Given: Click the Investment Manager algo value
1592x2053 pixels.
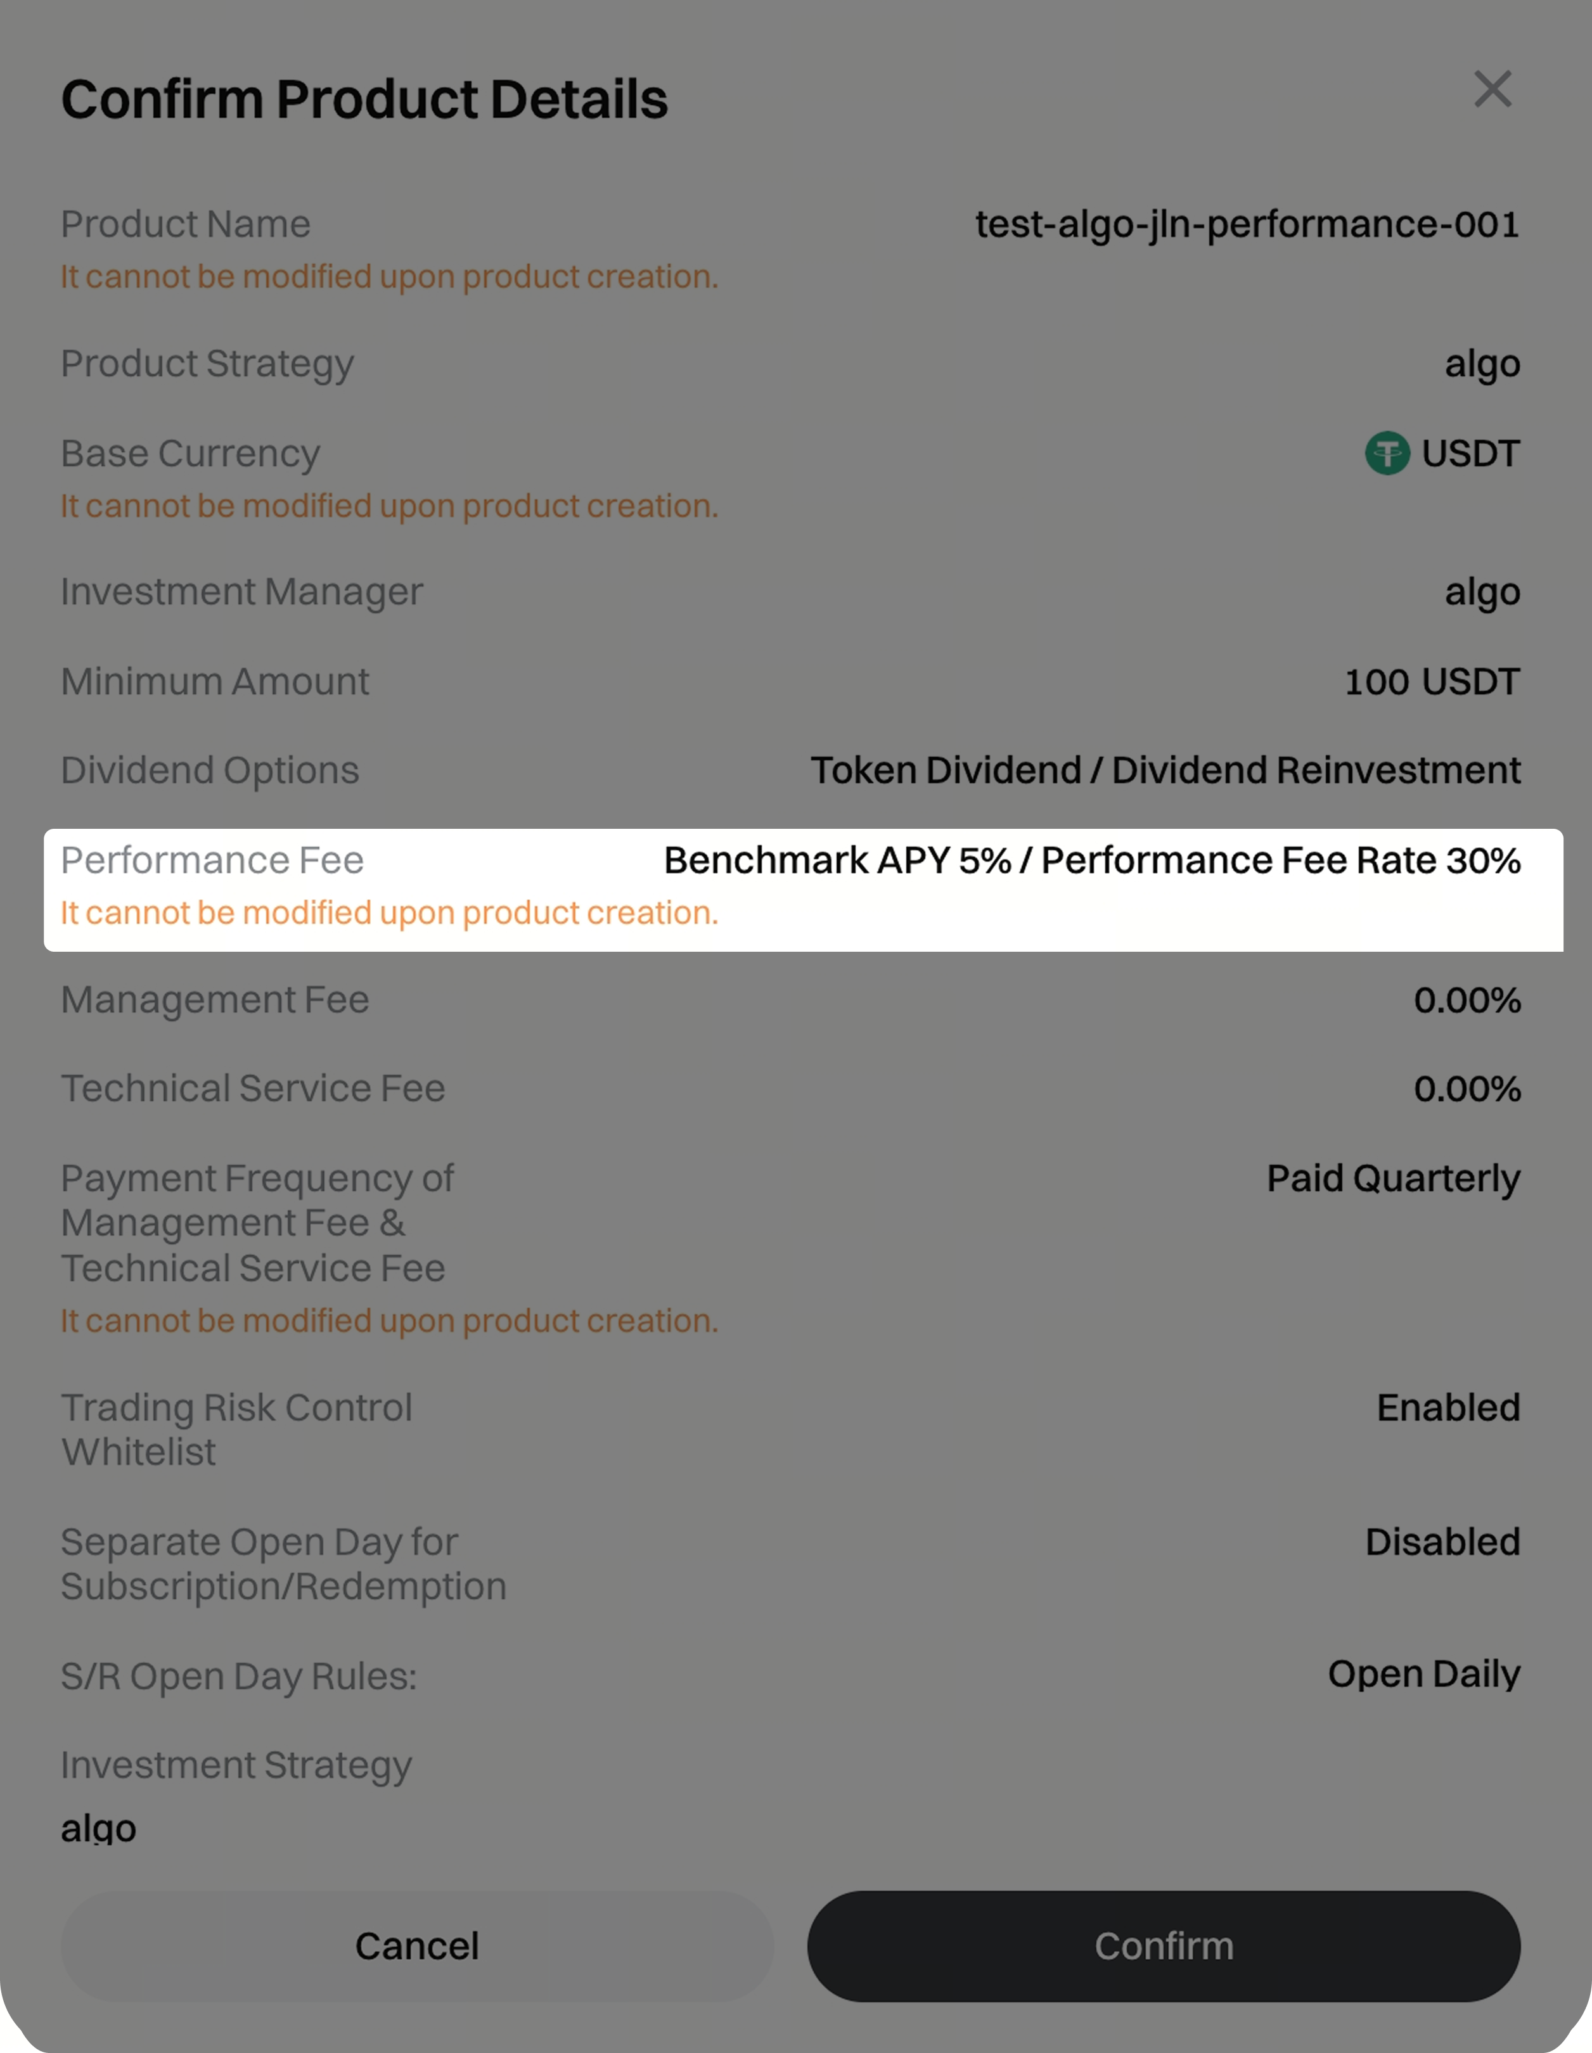Looking at the screenshot, I should click(x=1482, y=591).
